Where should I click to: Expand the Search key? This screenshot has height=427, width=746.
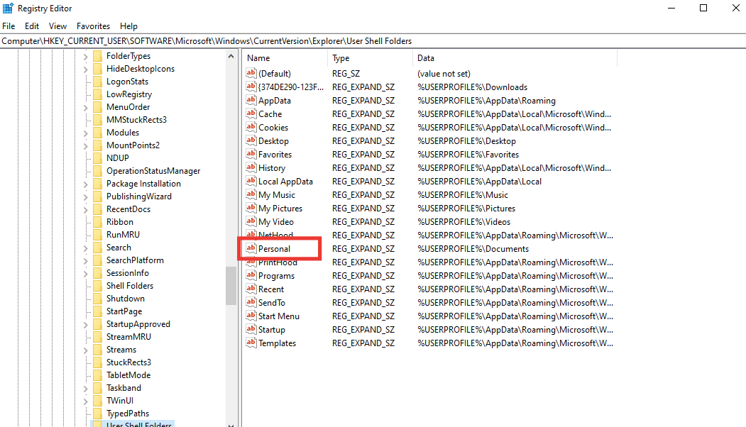pyautogui.click(x=86, y=248)
